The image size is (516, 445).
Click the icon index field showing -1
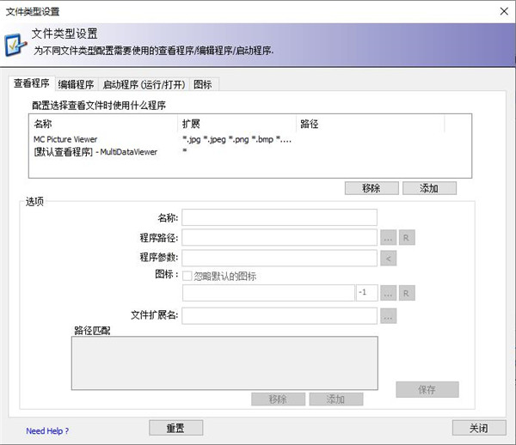coord(365,293)
